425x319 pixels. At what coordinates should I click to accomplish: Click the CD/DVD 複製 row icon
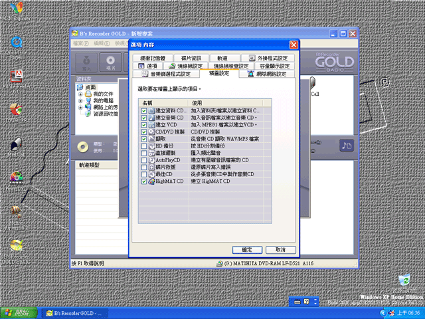tap(151, 132)
